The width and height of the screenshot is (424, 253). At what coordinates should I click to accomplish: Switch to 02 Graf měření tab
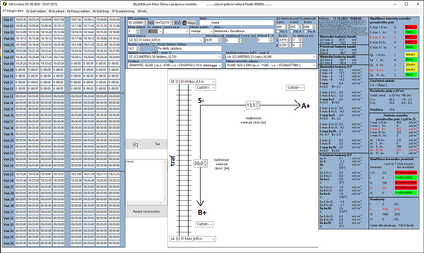coord(35,10)
